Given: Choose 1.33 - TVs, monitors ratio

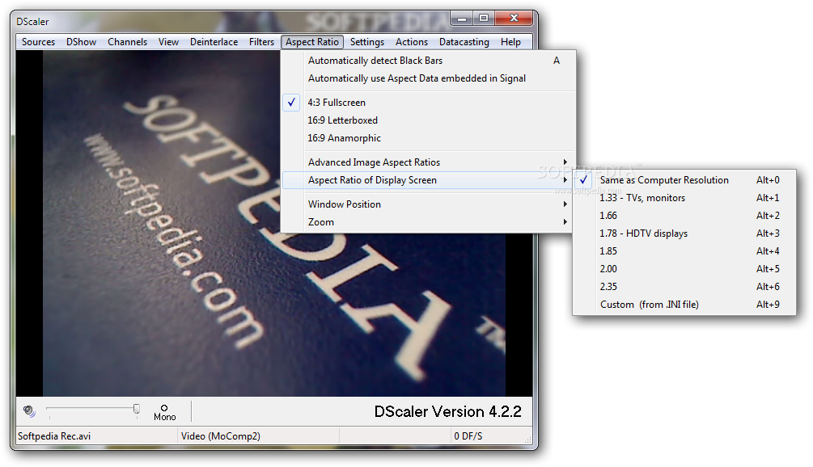Looking at the screenshot, I should (684, 198).
